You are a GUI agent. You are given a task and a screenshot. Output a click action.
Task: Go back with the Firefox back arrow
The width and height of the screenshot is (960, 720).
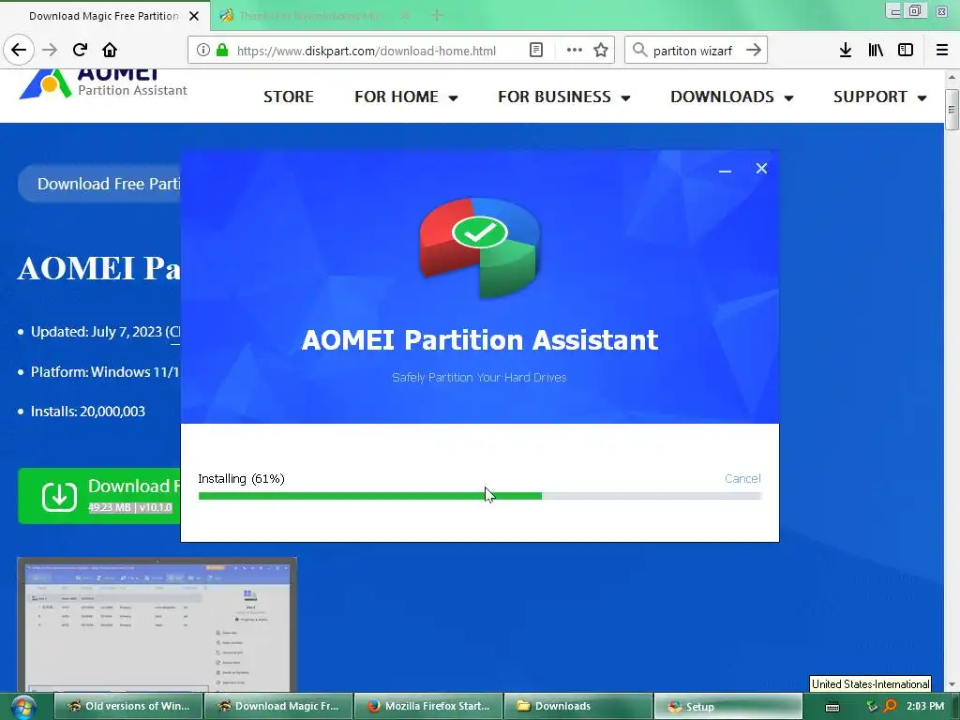coord(19,50)
